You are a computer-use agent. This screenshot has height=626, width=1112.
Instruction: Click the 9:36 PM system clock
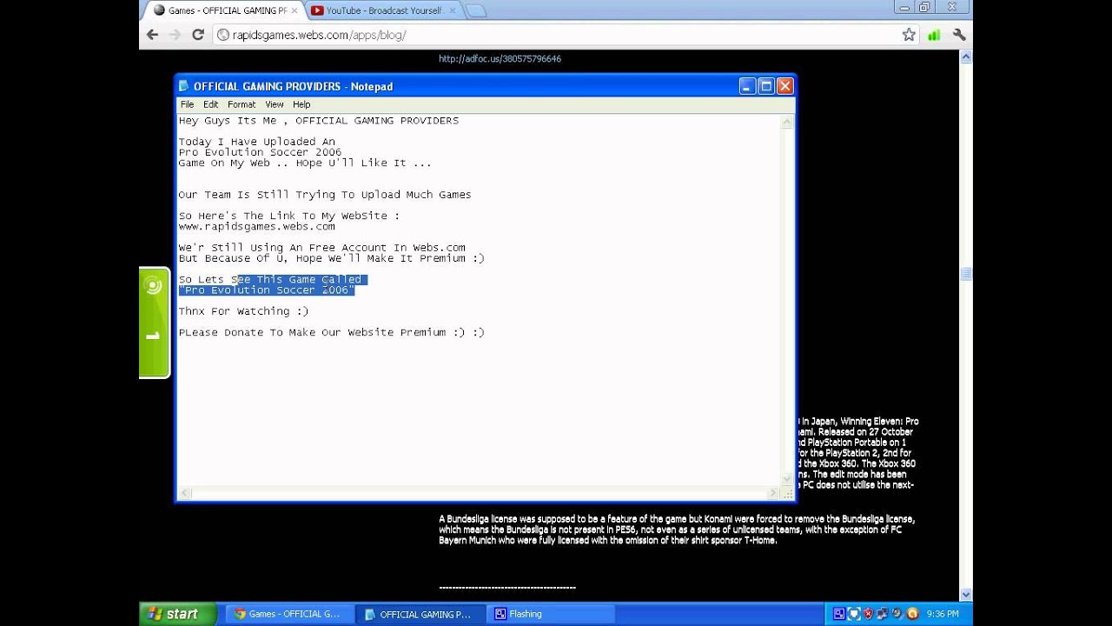[943, 614]
